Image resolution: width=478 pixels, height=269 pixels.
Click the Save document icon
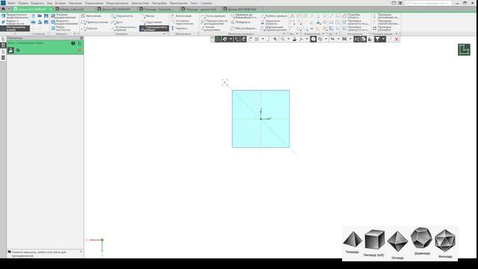(x=46, y=16)
